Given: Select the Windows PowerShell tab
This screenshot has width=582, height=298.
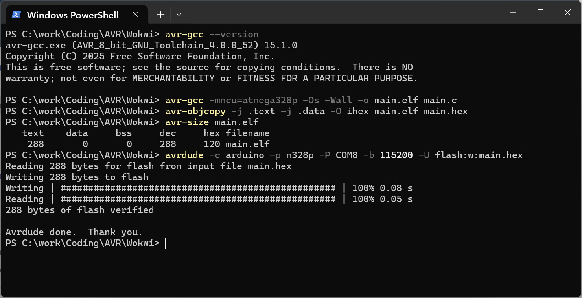Looking at the screenshot, I should pos(73,15).
